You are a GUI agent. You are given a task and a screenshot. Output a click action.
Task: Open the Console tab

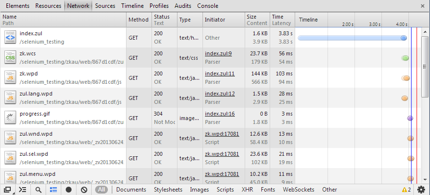point(207,6)
